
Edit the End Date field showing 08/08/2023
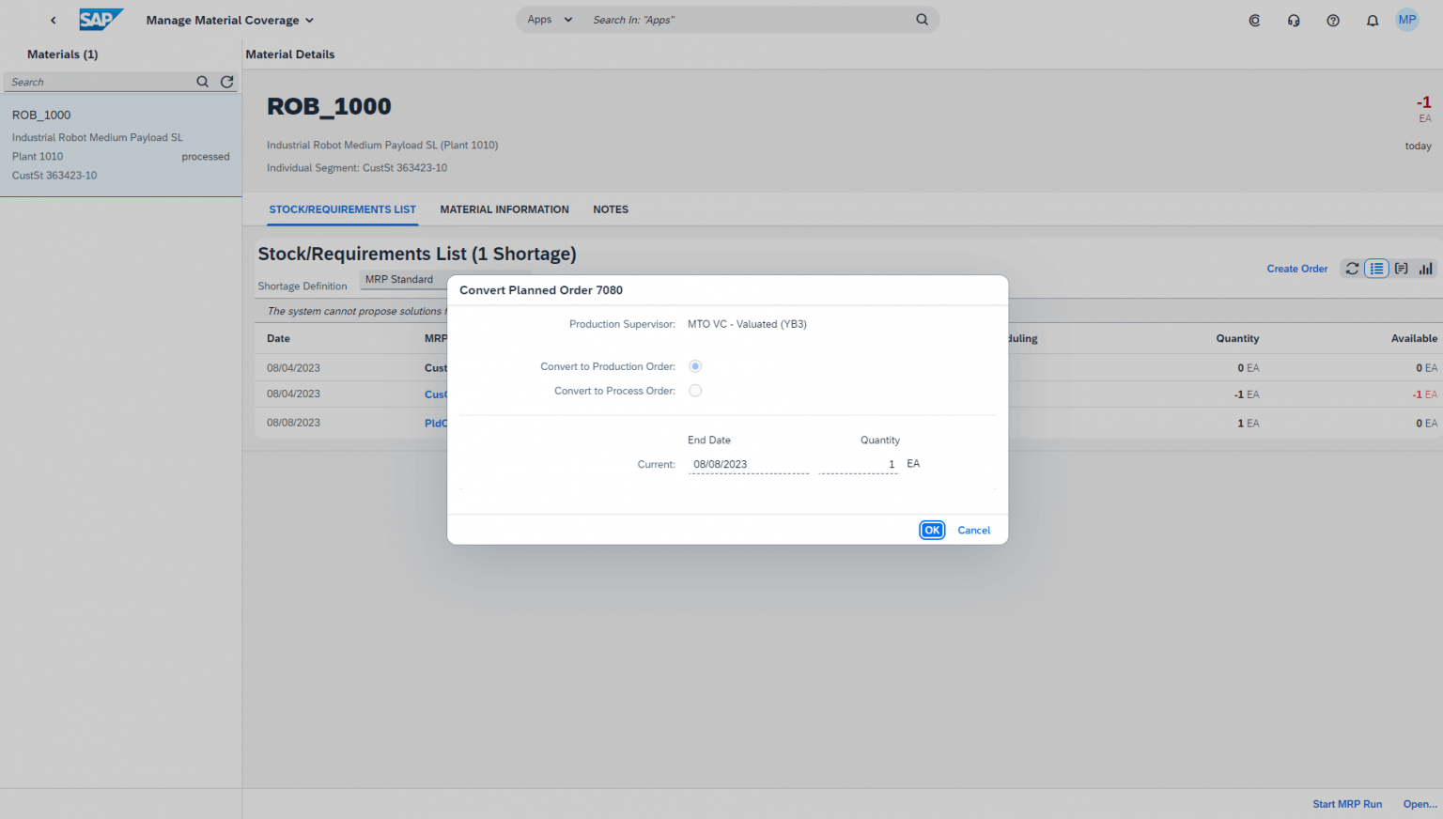pos(748,463)
